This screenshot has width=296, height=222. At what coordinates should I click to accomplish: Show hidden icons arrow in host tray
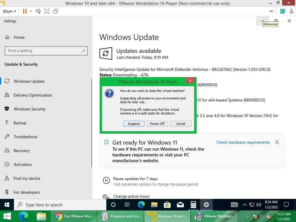(248, 217)
